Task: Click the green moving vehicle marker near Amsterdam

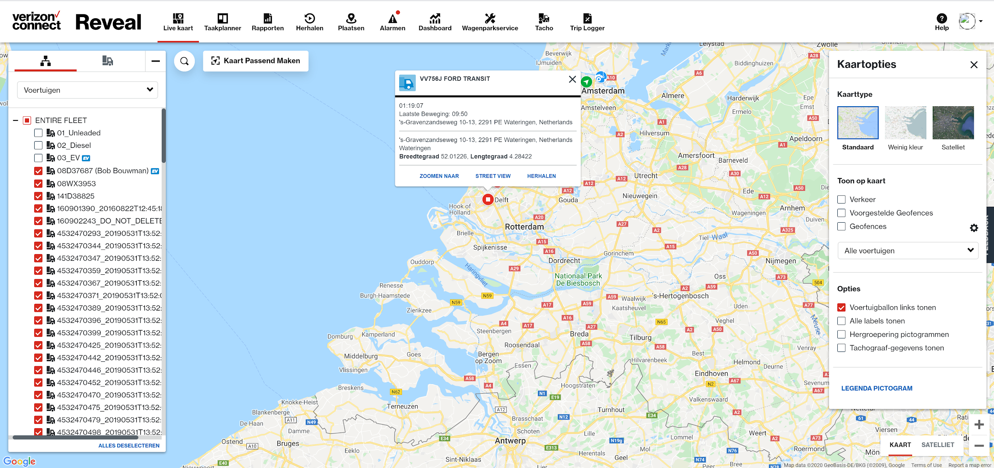Action: [586, 82]
